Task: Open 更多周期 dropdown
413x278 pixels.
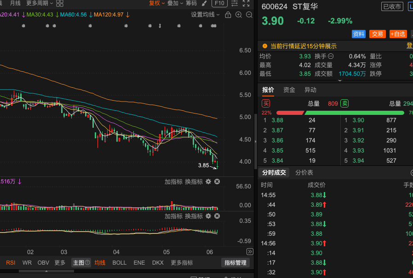Action: [40, 3]
